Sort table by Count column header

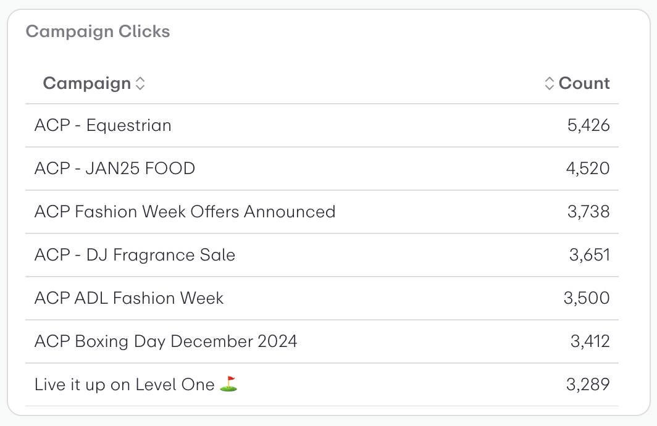pyautogui.click(x=584, y=83)
